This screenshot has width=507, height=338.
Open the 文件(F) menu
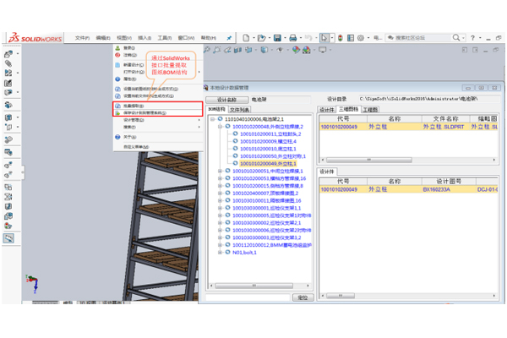coord(82,38)
